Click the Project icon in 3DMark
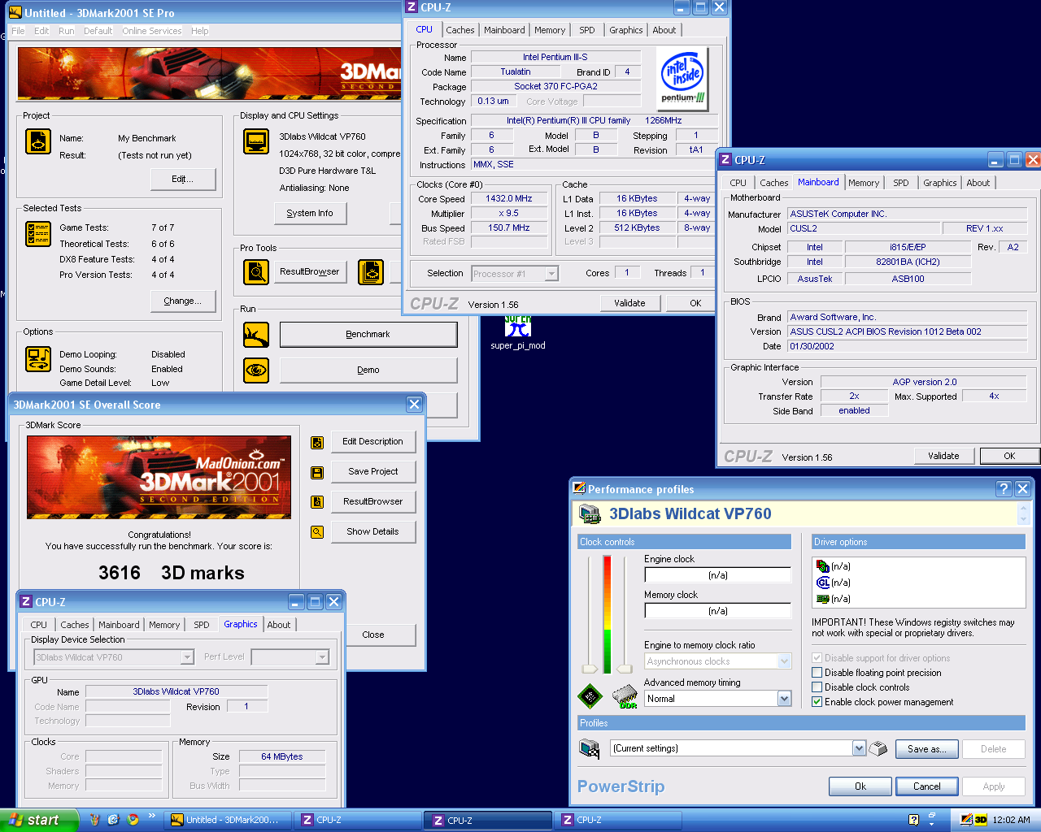 pos(38,141)
